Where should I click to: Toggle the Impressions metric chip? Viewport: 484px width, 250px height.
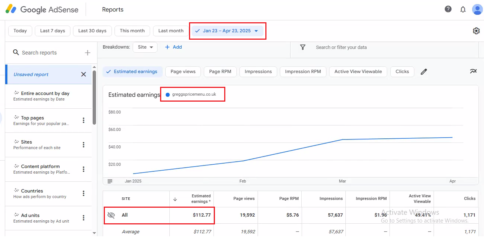tap(258, 72)
